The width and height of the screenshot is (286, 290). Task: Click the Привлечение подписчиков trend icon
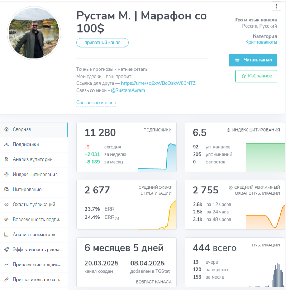(6, 265)
